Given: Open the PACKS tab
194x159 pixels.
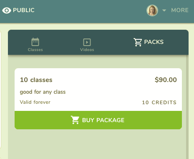Looking at the screenshot, I should (x=149, y=42).
